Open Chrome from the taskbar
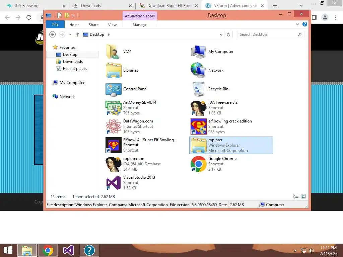 click(48, 250)
